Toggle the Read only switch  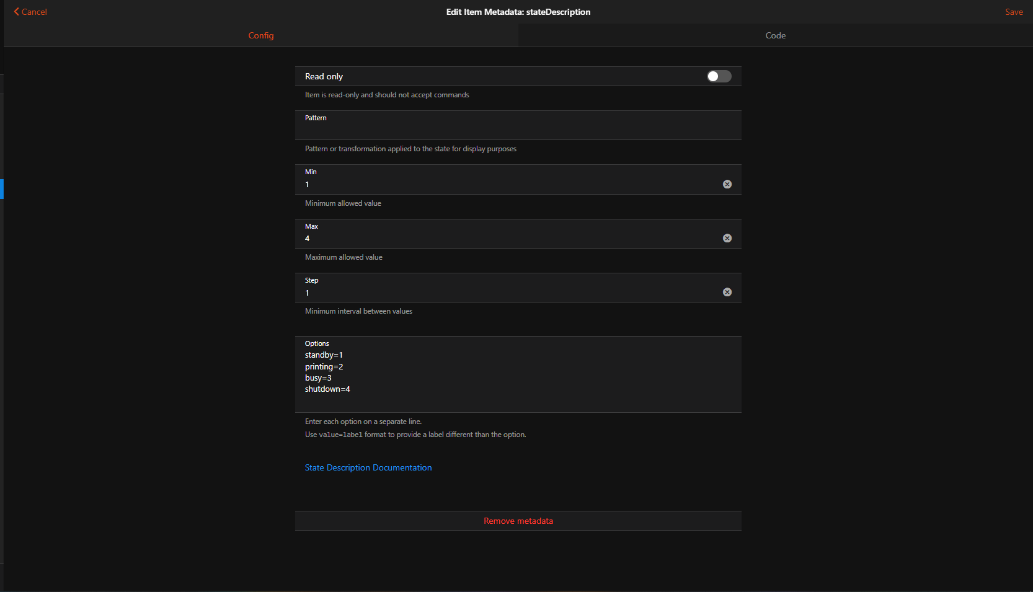click(x=719, y=76)
